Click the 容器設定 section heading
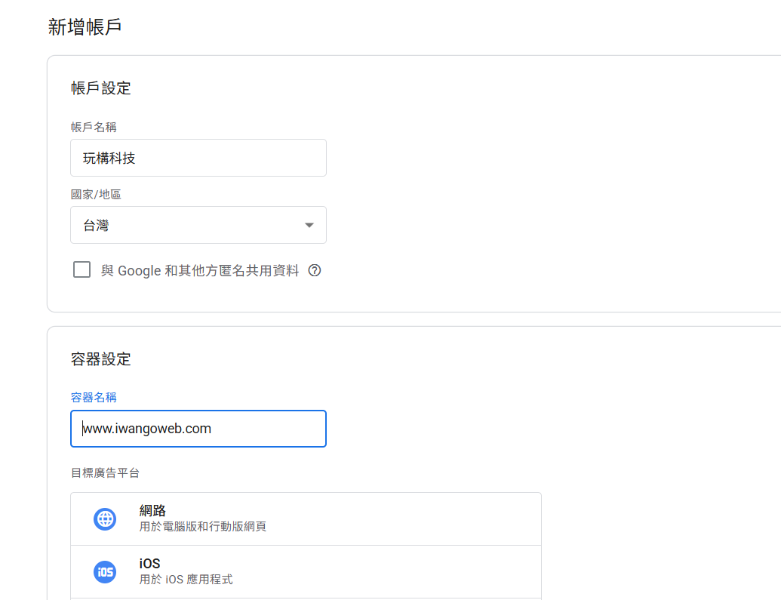 coord(100,359)
